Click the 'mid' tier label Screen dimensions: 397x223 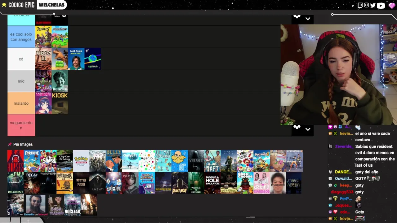(x=21, y=81)
